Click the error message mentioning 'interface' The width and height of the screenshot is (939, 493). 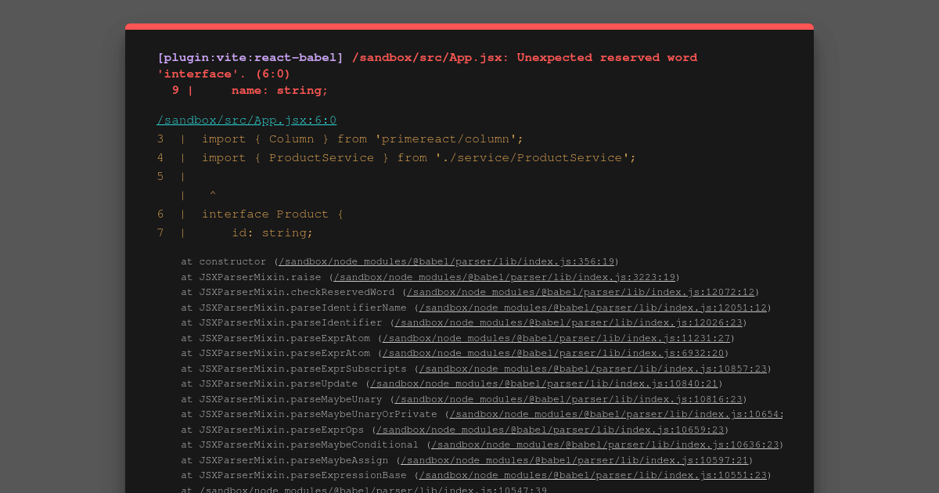(x=427, y=66)
